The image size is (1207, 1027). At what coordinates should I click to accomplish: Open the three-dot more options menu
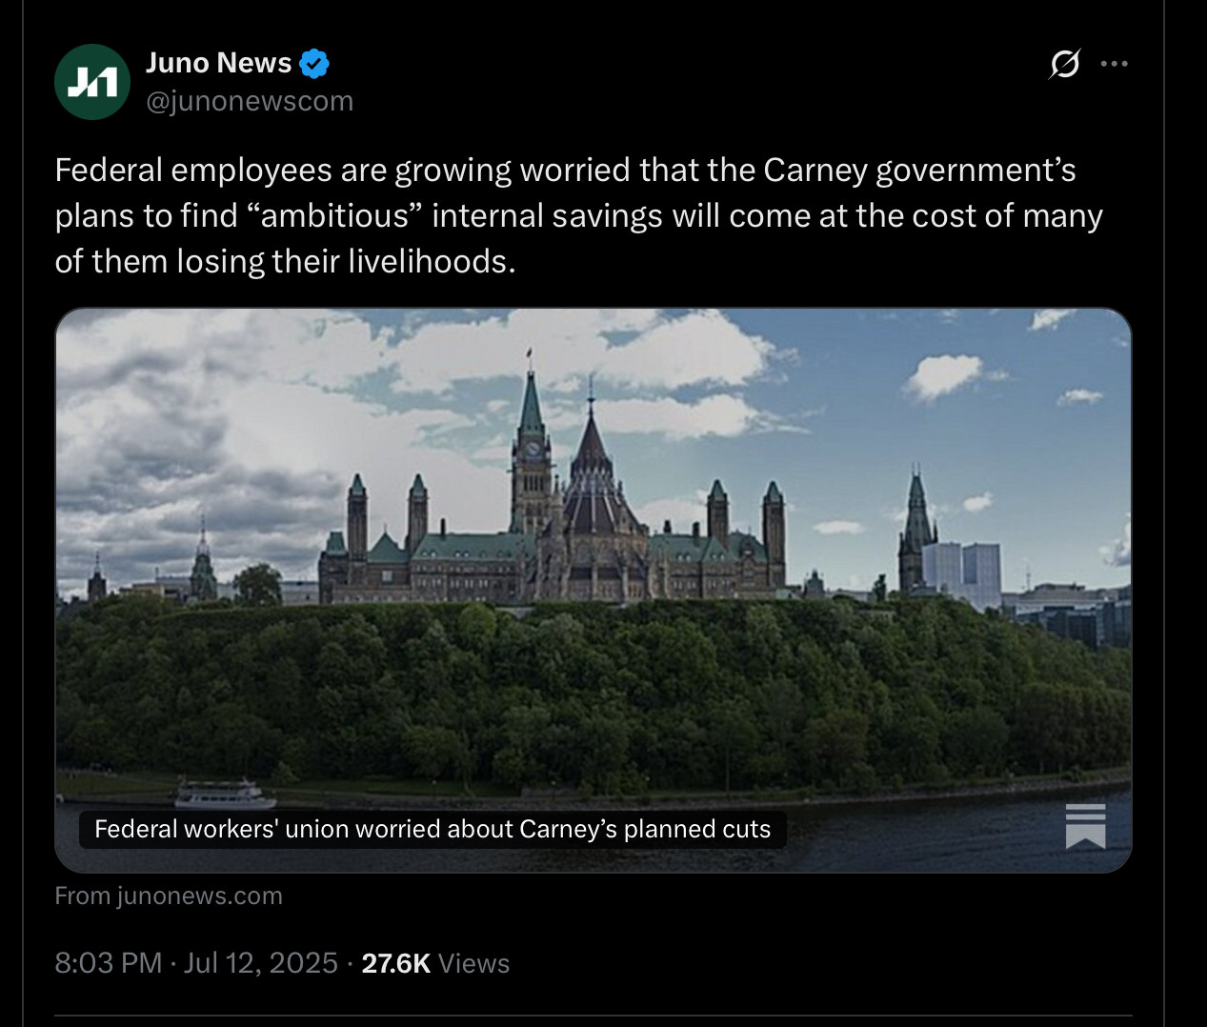(1114, 64)
